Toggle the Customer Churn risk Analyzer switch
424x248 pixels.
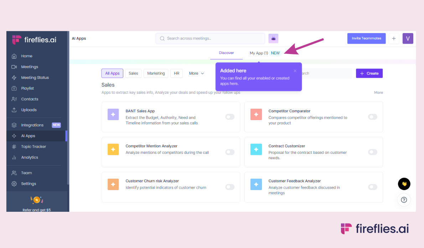click(230, 187)
